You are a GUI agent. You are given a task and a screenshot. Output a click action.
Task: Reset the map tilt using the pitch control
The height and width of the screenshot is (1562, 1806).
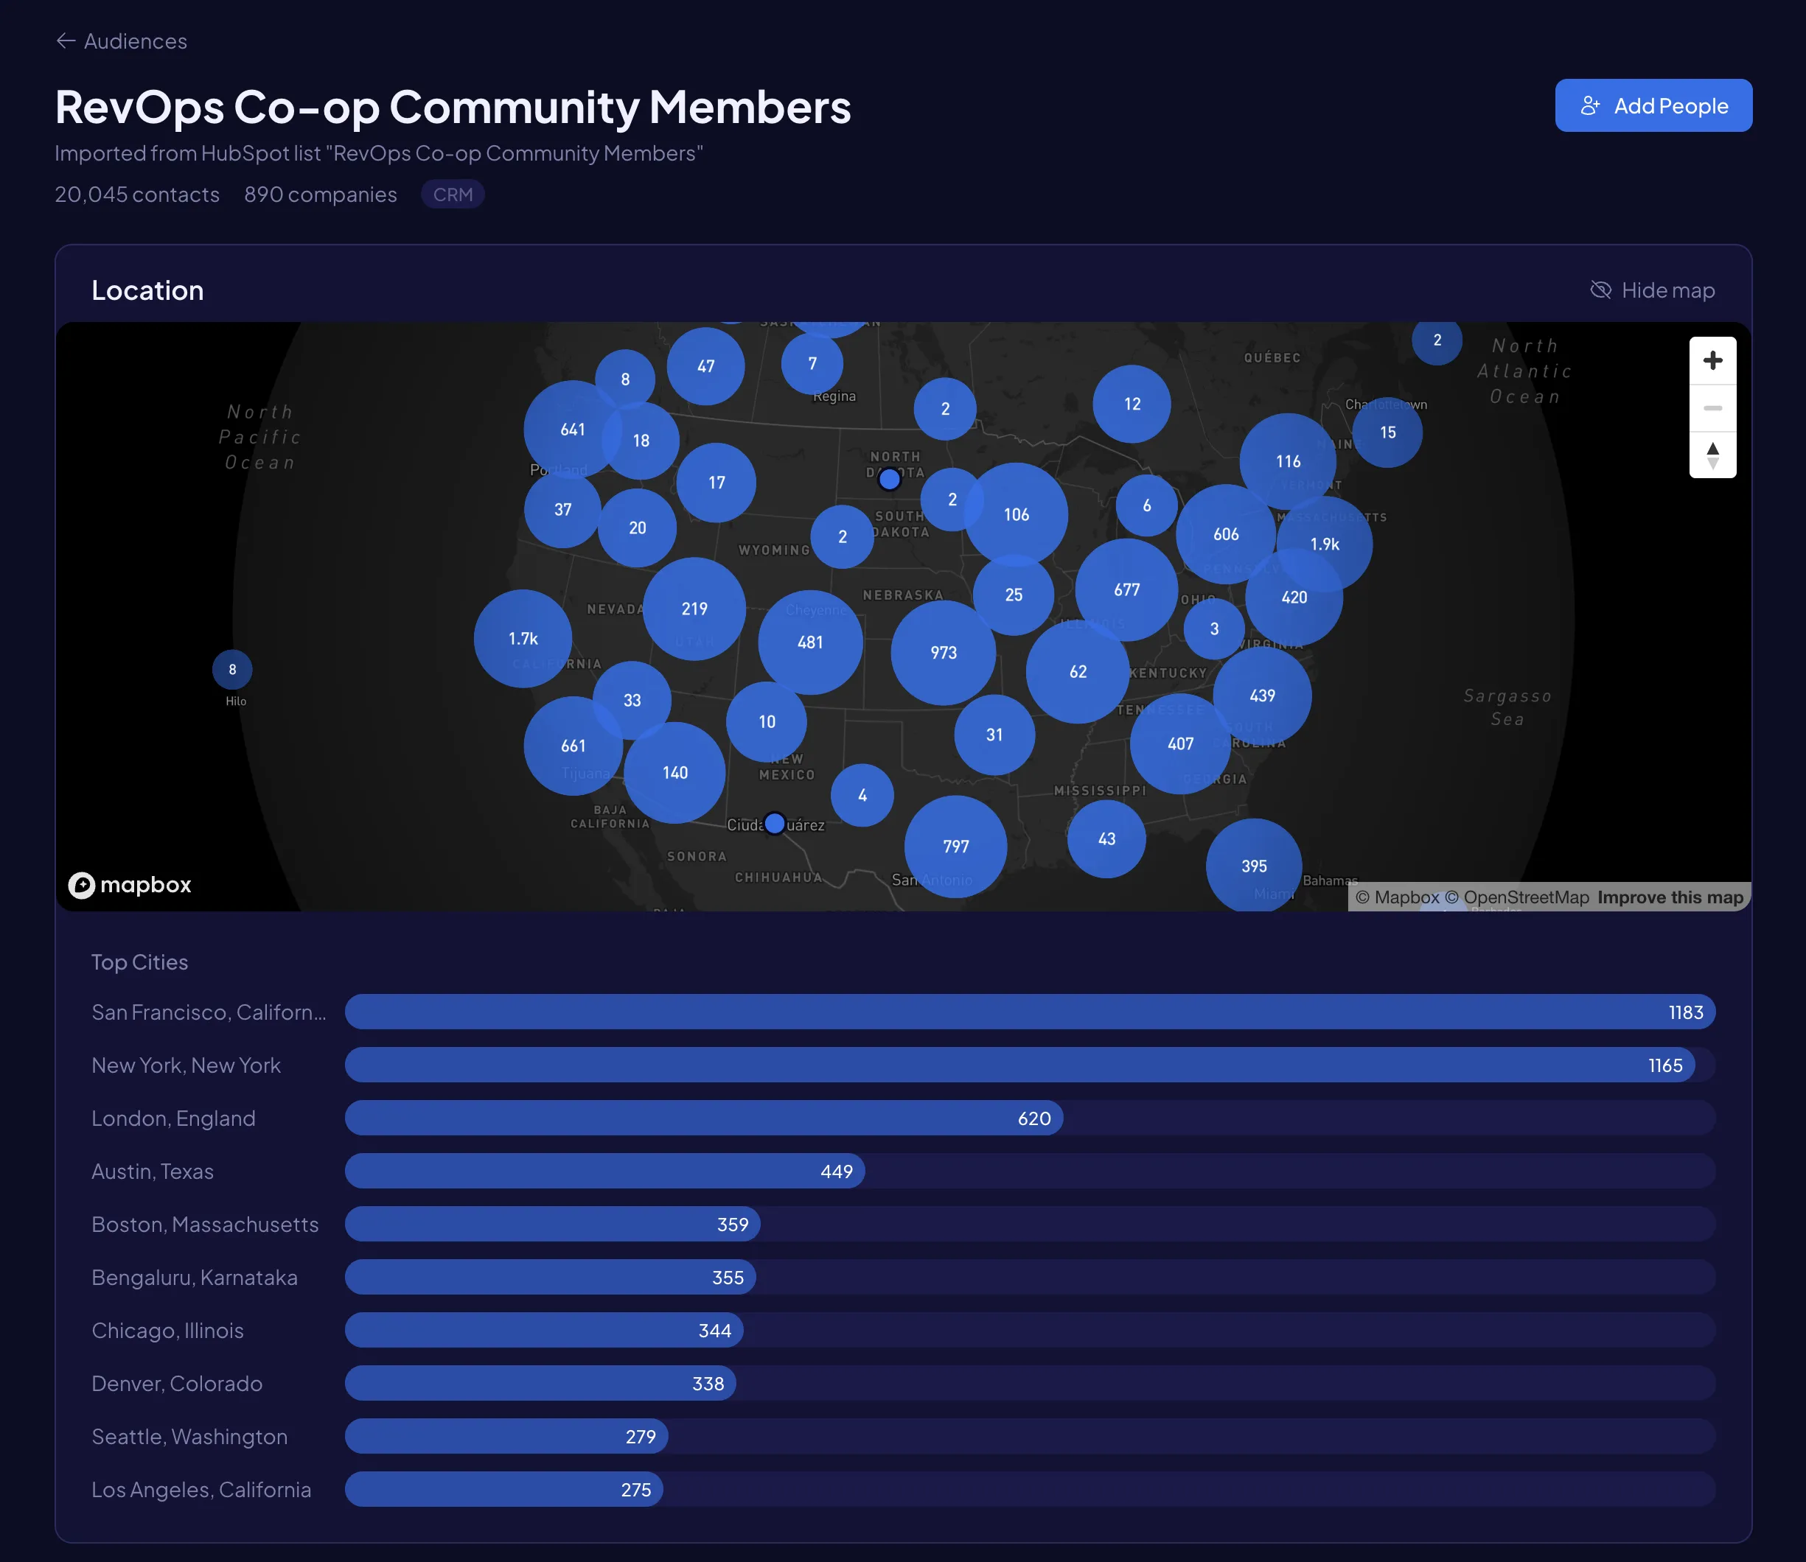1712,454
